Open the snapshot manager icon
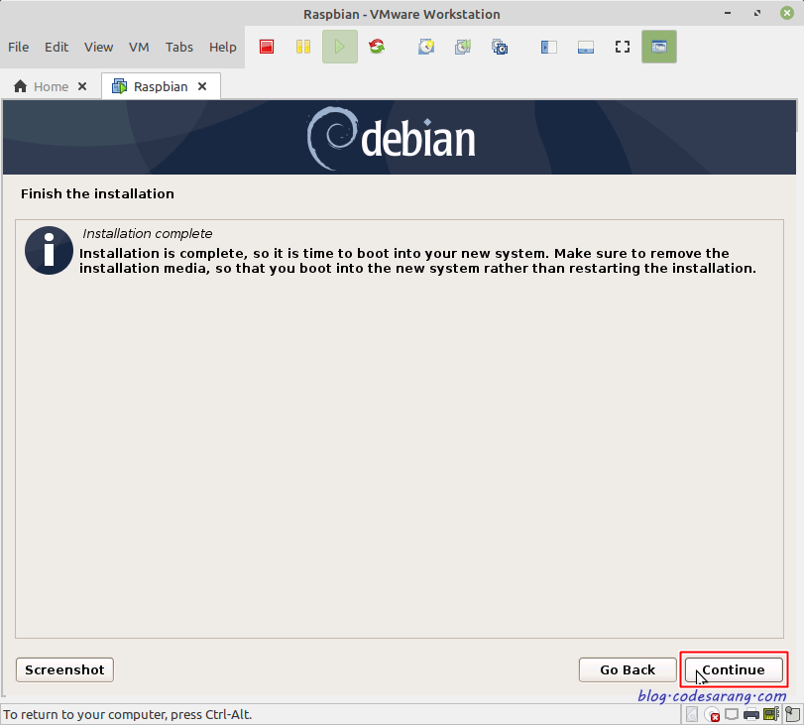The height and width of the screenshot is (725, 804). click(x=500, y=47)
